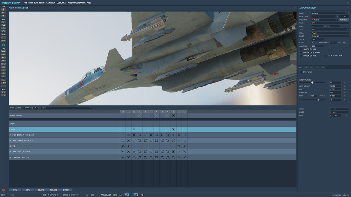Click the Internal Fuel slider handle
The image size is (351, 197).
click(312, 82)
